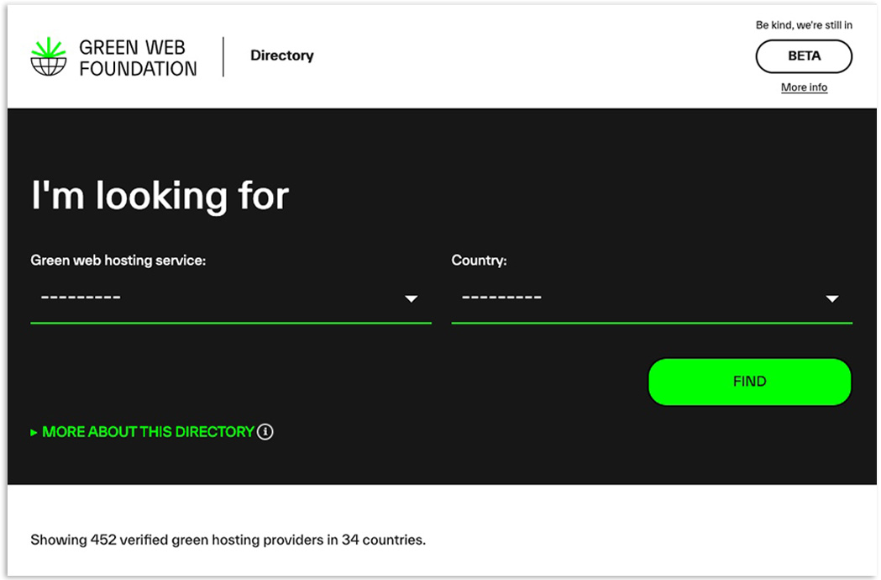Click the info circle icon beside directory text
The image size is (881, 580).
coord(265,431)
